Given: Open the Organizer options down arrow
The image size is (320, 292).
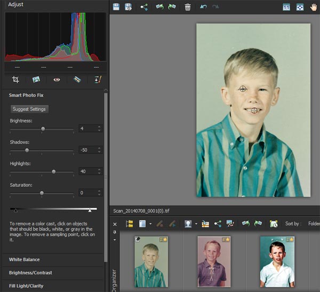Looking at the screenshot, I should (x=115, y=240).
